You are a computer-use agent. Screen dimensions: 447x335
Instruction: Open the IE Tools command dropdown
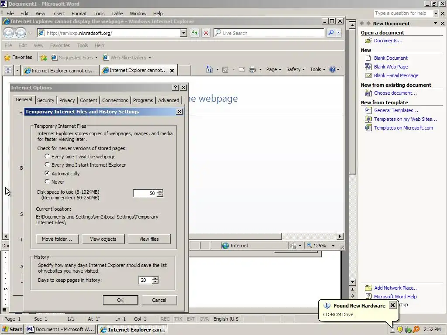point(317,69)
